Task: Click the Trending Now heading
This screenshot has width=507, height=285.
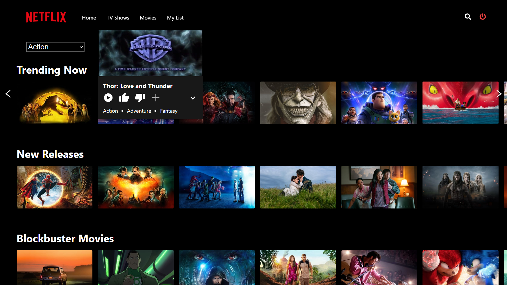Action: point(51,70)
